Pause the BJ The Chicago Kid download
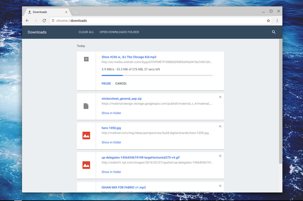 [106, 83]
